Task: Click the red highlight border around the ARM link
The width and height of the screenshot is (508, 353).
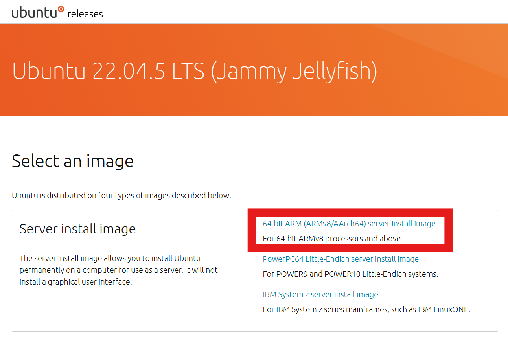Action: 449,230
